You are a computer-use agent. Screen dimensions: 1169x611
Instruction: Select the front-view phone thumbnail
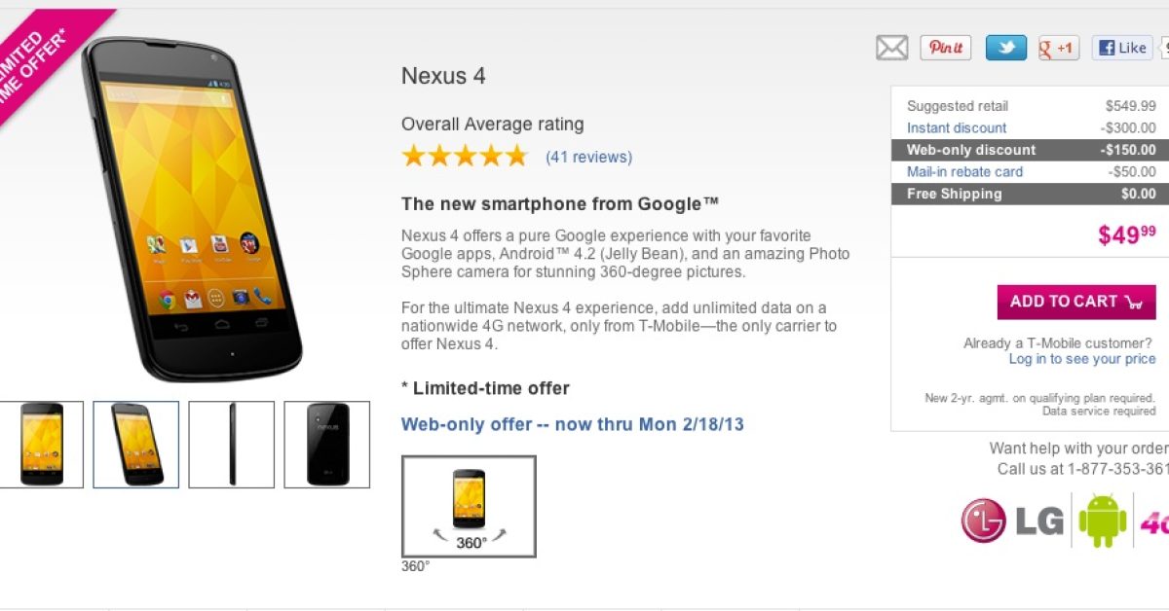coord(41,445)
